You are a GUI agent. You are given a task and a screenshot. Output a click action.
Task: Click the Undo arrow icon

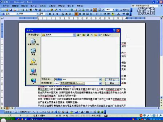60,10
